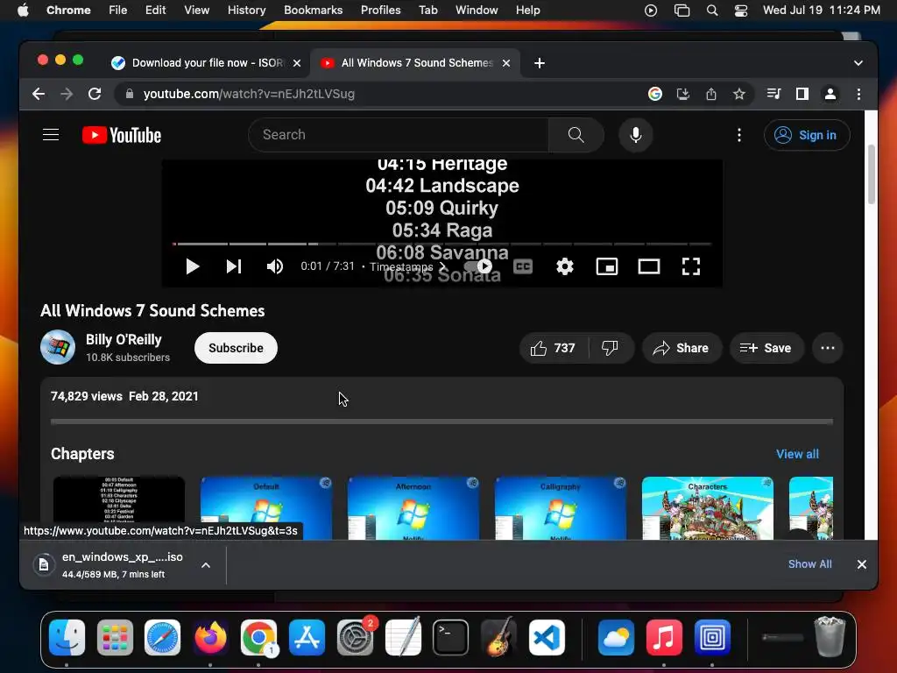Viewport: 897px width, 673px height.
Task: Open the Characters chapter thumbnail
Action: 708,508
